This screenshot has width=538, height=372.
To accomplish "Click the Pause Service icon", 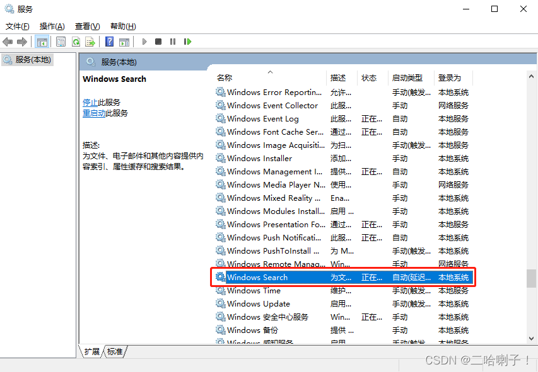I will coord(173,42).
